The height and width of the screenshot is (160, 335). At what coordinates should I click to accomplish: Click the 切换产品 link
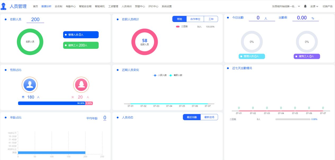click(327, 6)
